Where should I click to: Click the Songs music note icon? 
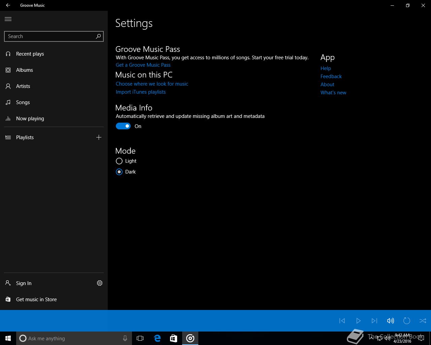pyautogui.click(x=8, y=102)
